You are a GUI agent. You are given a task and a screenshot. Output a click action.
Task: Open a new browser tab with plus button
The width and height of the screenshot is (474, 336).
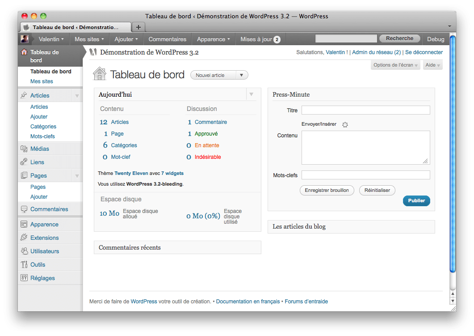138,27
